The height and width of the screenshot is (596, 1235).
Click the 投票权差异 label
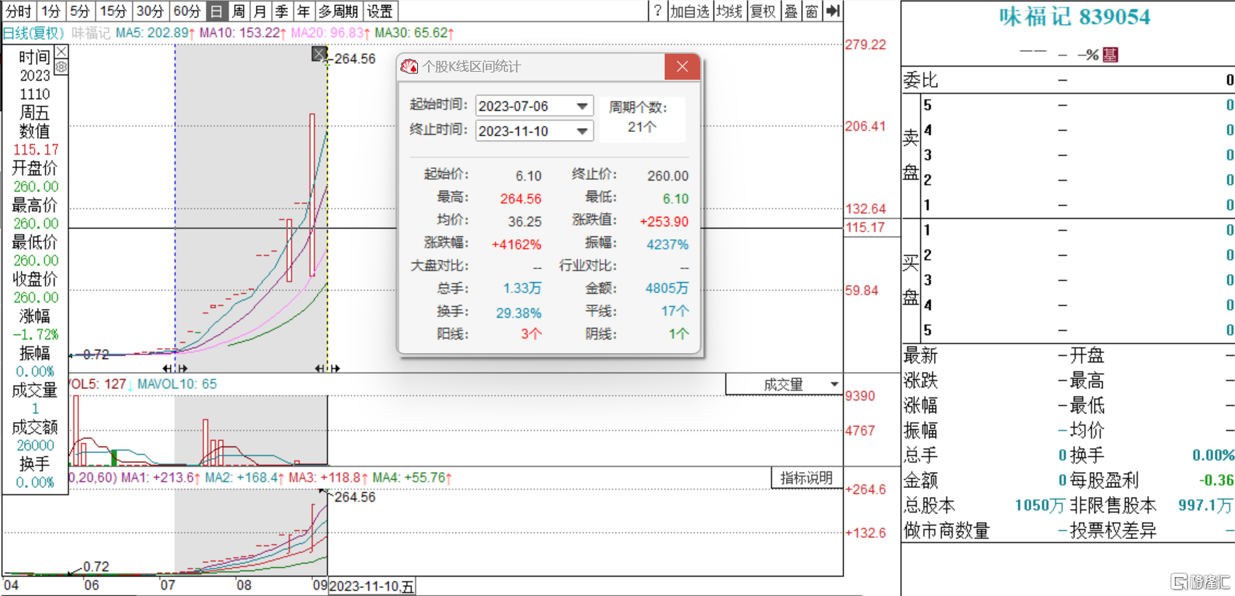[1113, 531]
